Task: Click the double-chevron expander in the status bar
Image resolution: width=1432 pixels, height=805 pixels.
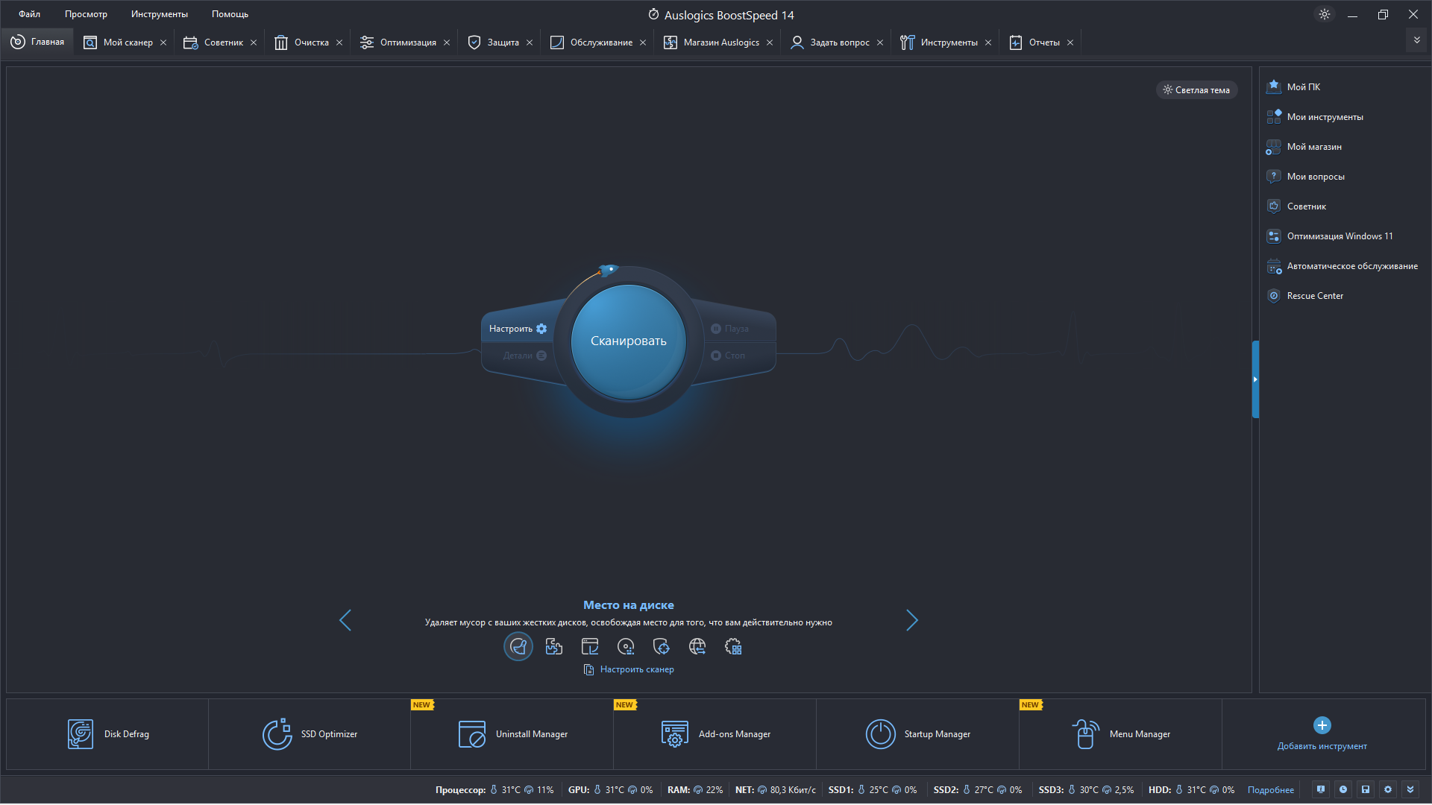Action: [1410, 789]
